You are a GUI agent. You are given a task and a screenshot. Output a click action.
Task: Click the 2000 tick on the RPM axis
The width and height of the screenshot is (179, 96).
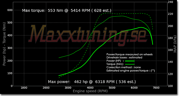[x=46, y=88]
